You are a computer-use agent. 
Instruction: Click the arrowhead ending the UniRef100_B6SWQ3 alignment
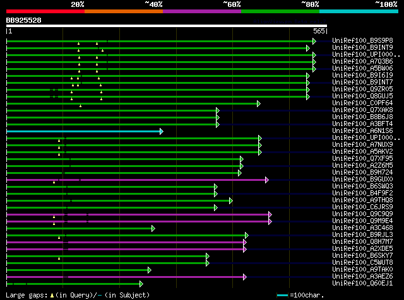(x=216, y=187)
